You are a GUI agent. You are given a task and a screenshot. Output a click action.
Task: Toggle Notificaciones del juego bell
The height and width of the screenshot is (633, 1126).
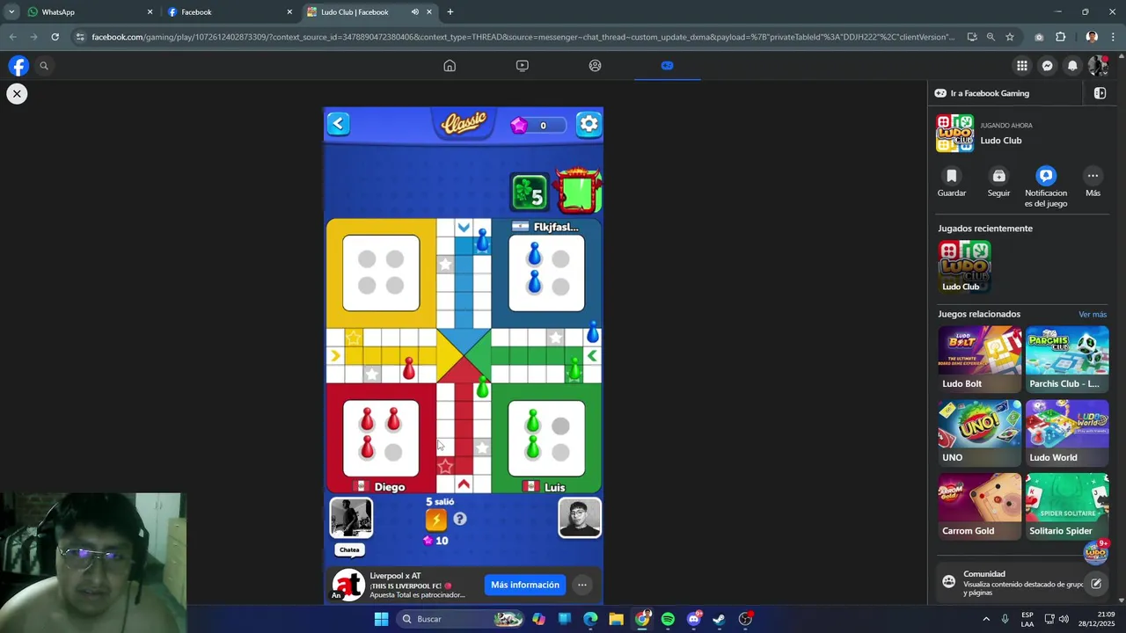point(1045,176)
